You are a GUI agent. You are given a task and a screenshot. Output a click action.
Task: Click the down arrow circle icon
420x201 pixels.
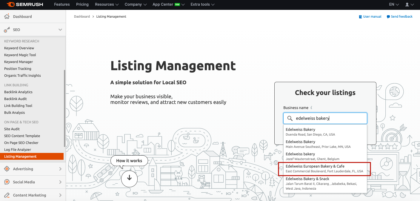click(129, 178)
